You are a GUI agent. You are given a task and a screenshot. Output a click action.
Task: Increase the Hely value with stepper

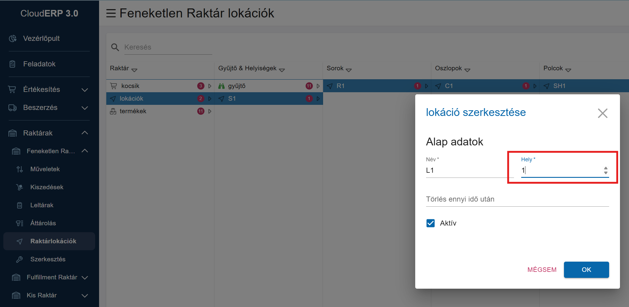click(606, 168)
